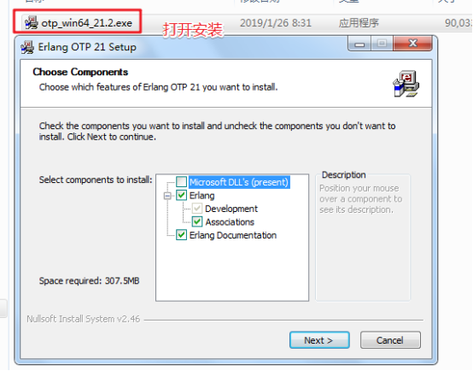Select the Erlang Documentation tree item label
Image resolution: width=473 pixels, height=371 pixels.
pyautogui.click(x=233, y=235)
